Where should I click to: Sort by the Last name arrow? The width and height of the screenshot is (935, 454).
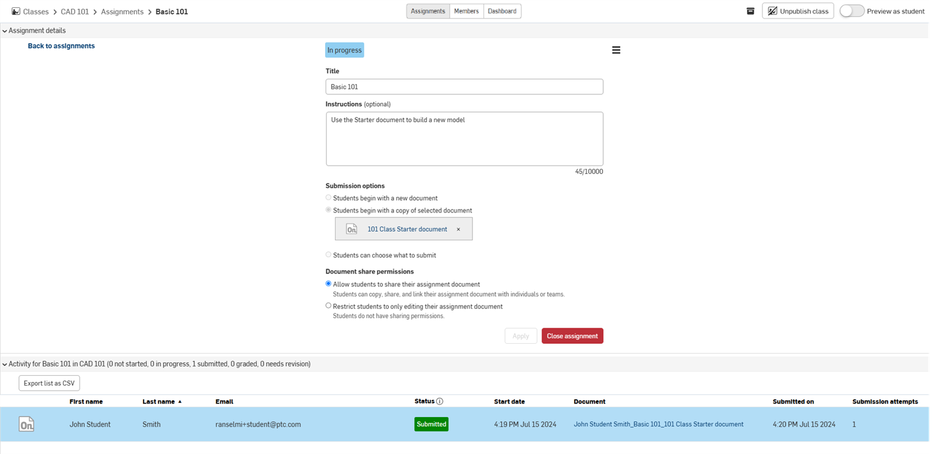click(179, 402)
